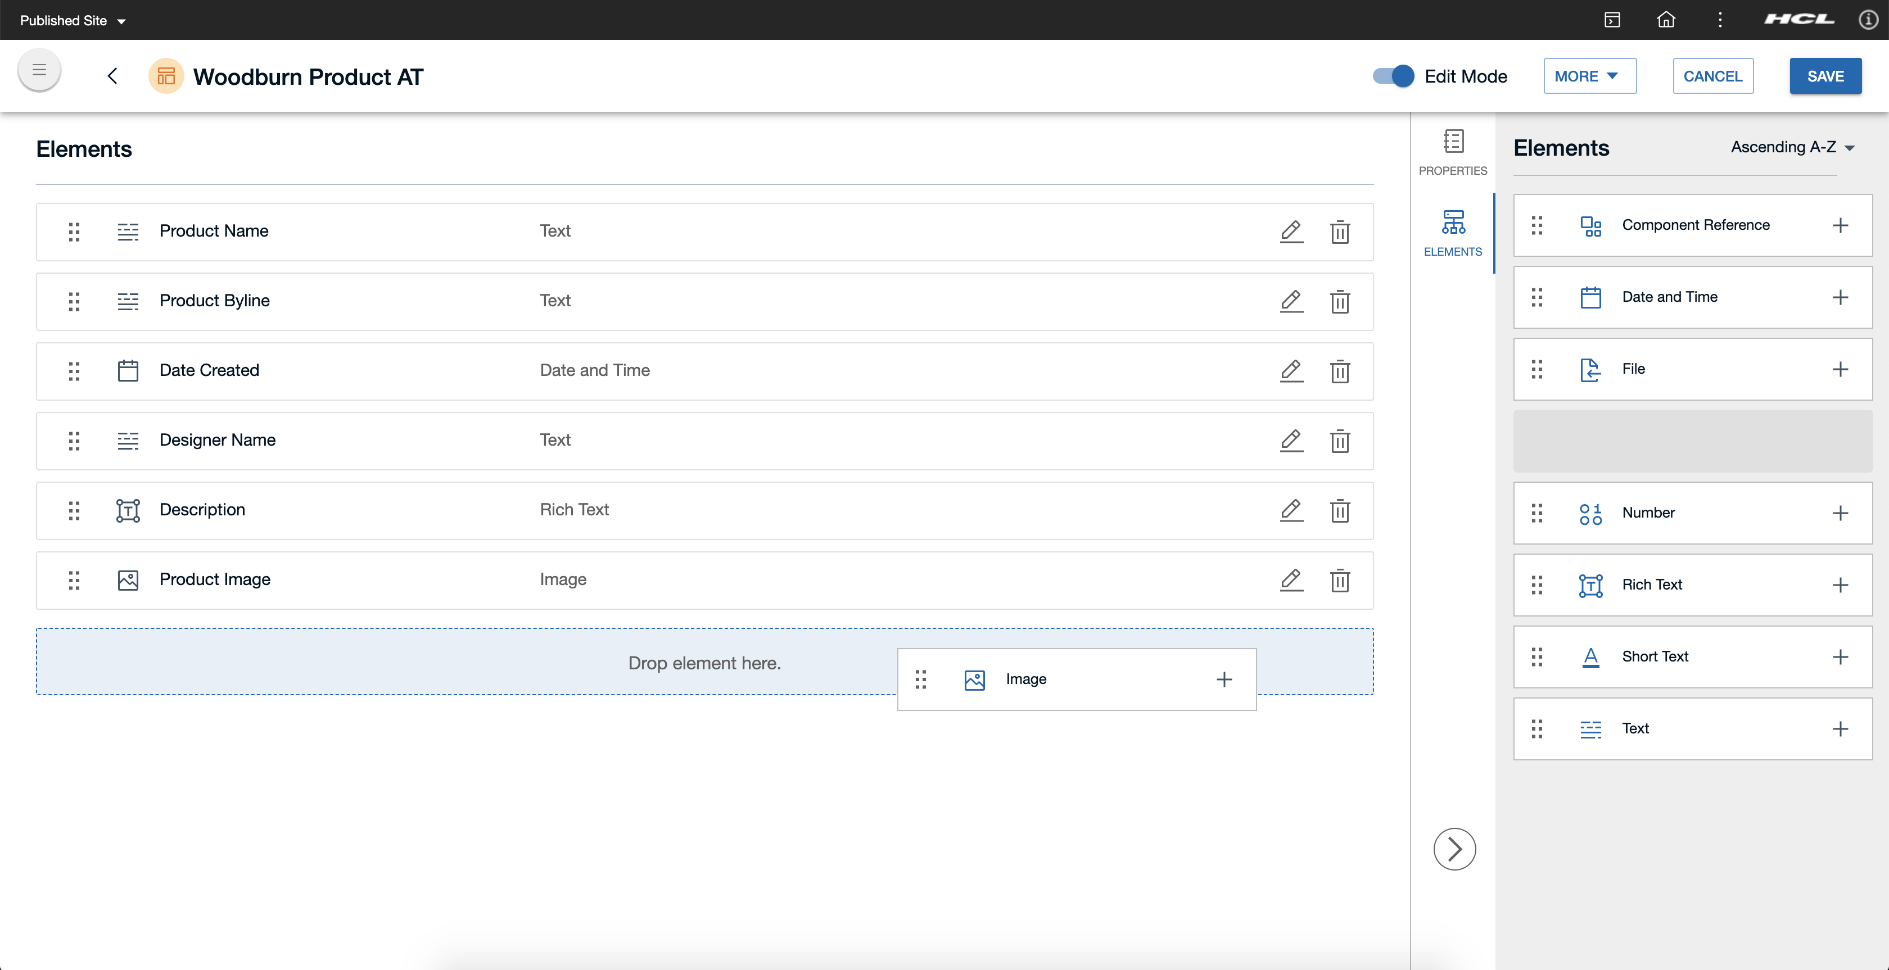Click the 'Text' palette item label
The width and height of the screenshot is (1889, 970).
tap(1635, 729)
